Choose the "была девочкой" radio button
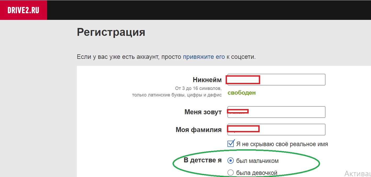 point(231,173)
